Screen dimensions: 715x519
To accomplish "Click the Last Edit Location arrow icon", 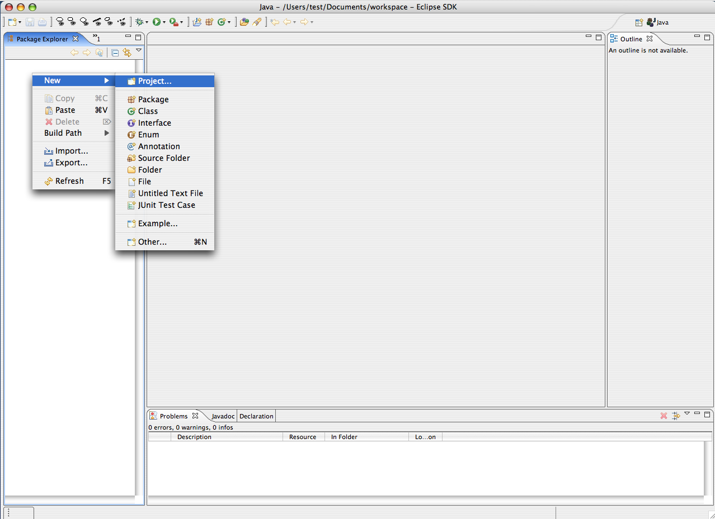I will pos(274,22).
